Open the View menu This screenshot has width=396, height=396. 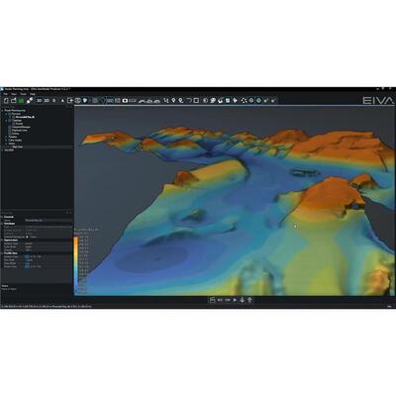pos(14,94)
